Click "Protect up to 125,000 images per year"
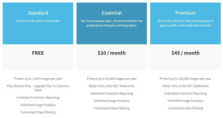 185,78
